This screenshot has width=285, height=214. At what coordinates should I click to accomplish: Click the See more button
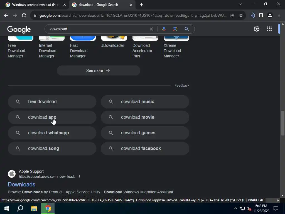coord(98,70)
